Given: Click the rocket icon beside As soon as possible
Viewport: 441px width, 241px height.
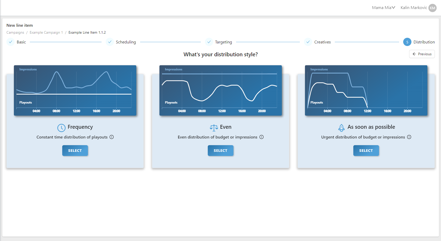Looking at the screenshot, I should (x=341, y=128).
